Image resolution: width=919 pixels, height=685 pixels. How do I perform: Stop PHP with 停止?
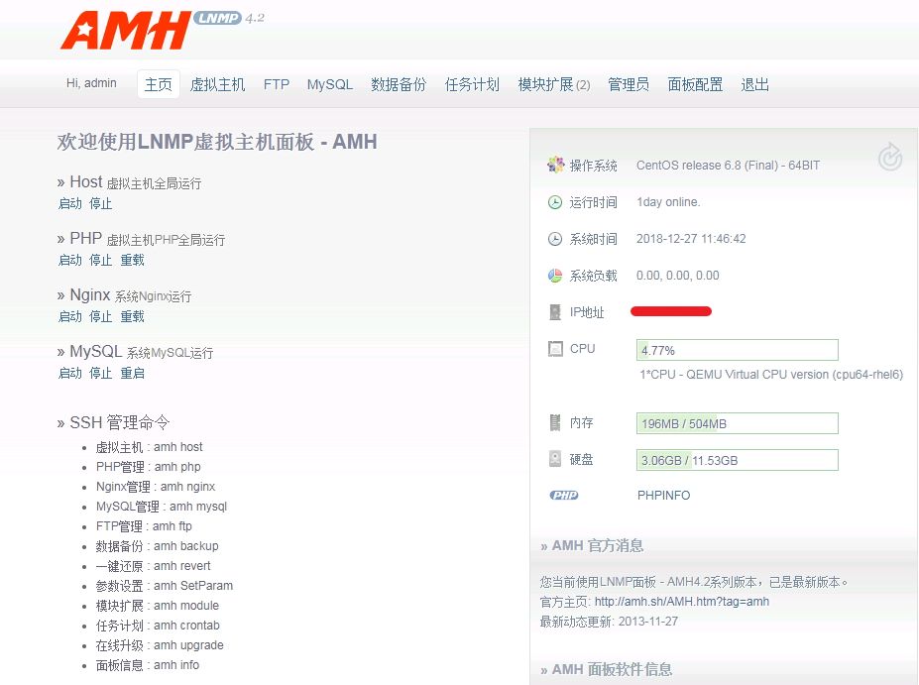click(101, 260)
